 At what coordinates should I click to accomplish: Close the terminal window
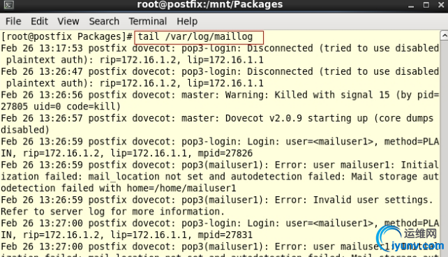(441, 5)
